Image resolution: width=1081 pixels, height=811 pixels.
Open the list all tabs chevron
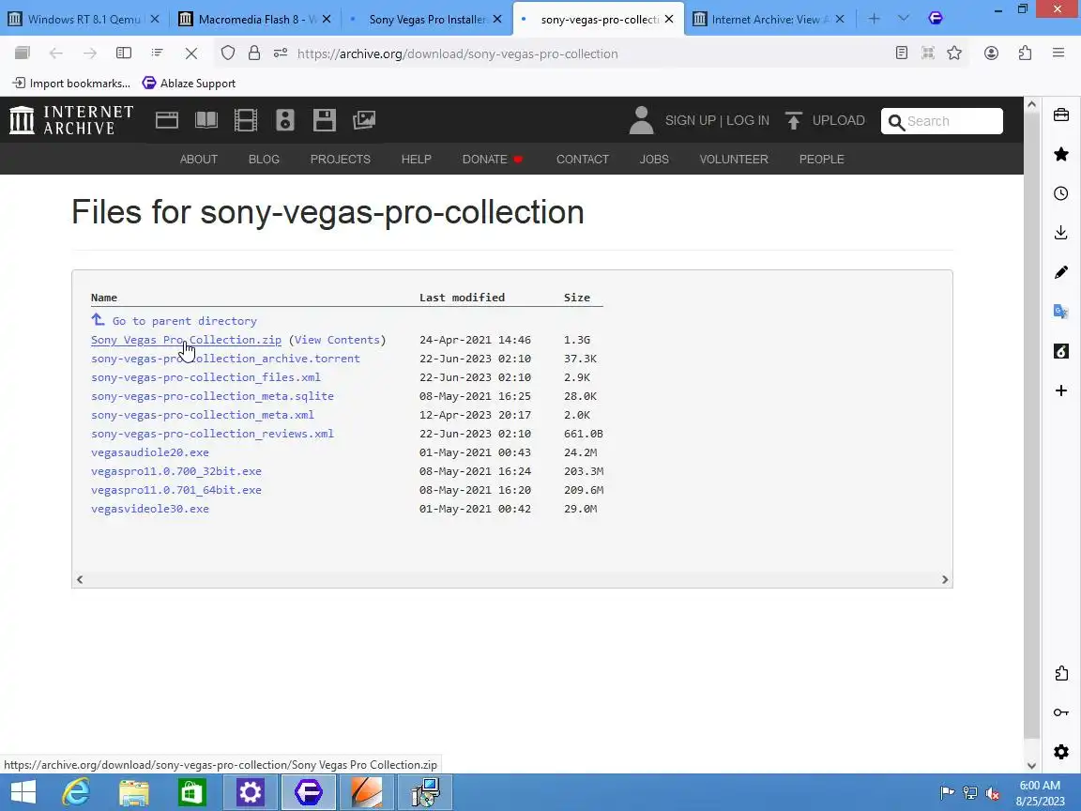904,19
